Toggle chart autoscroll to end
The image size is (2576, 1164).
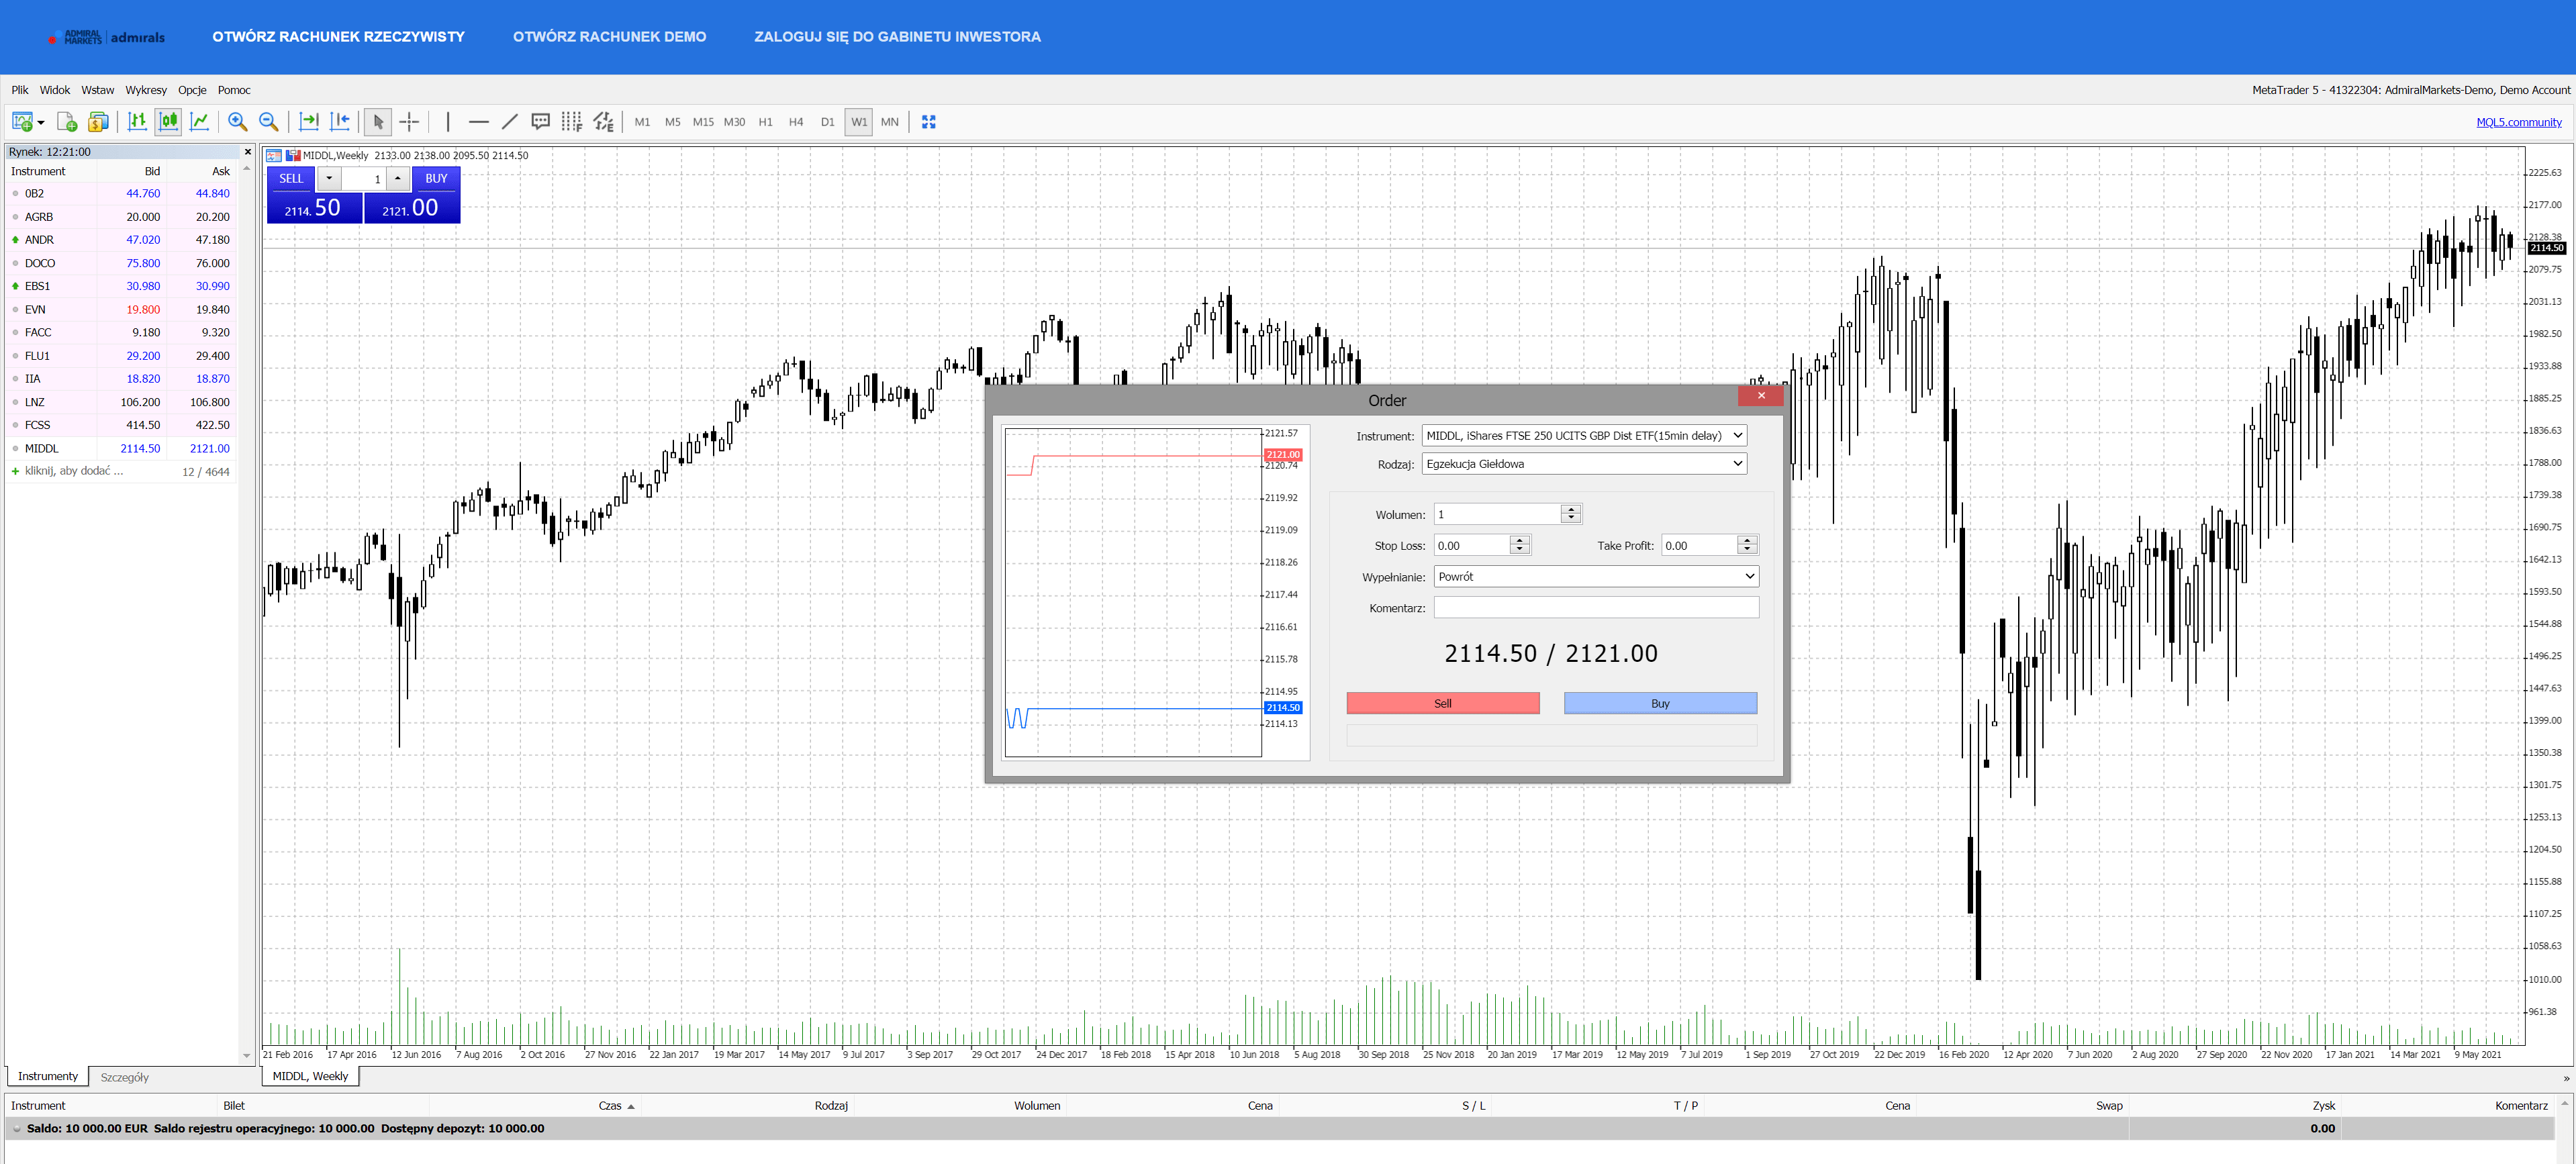point(309,122)
